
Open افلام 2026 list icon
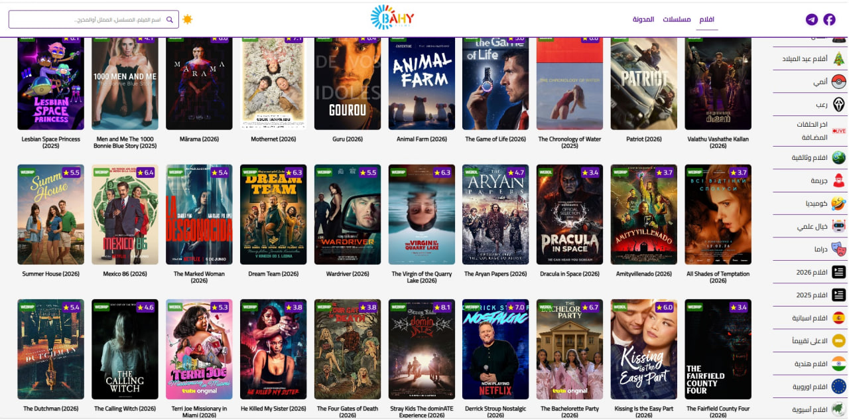(839, 272)
